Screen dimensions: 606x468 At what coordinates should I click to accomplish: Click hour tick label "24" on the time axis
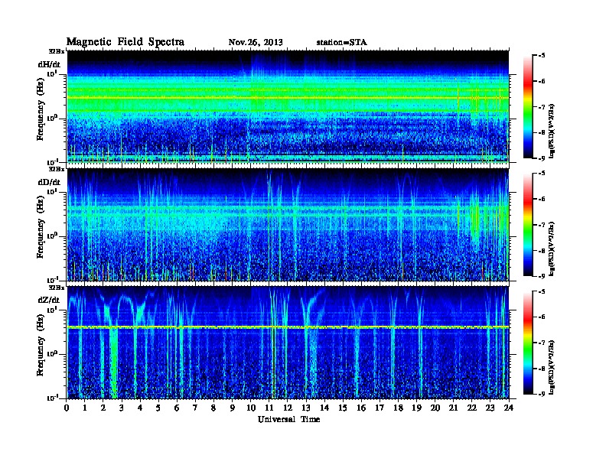[x=509, y=408]
